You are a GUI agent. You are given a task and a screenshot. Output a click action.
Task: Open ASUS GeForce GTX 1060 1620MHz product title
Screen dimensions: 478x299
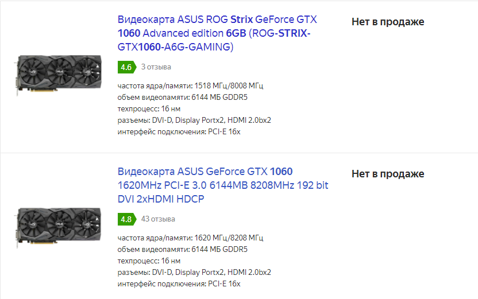(223, 185)
